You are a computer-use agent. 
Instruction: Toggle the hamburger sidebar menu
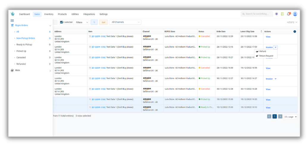[x=12, y=20]
